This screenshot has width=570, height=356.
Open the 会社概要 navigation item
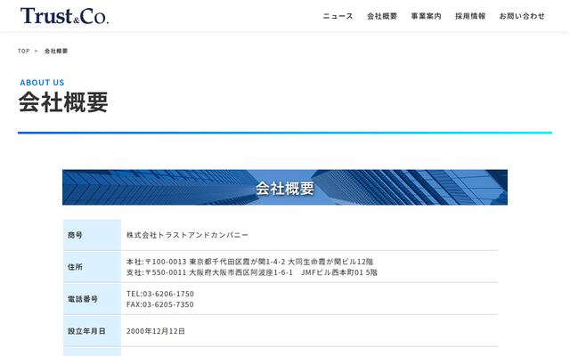382,16
